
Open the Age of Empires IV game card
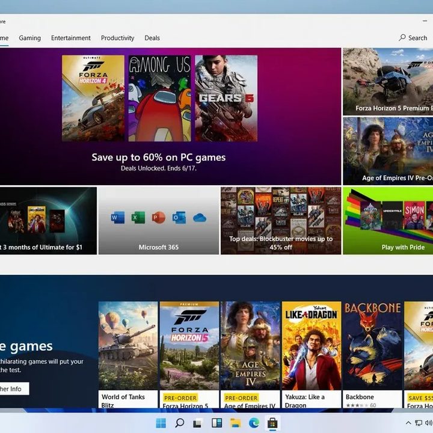(x=250, y=355)
